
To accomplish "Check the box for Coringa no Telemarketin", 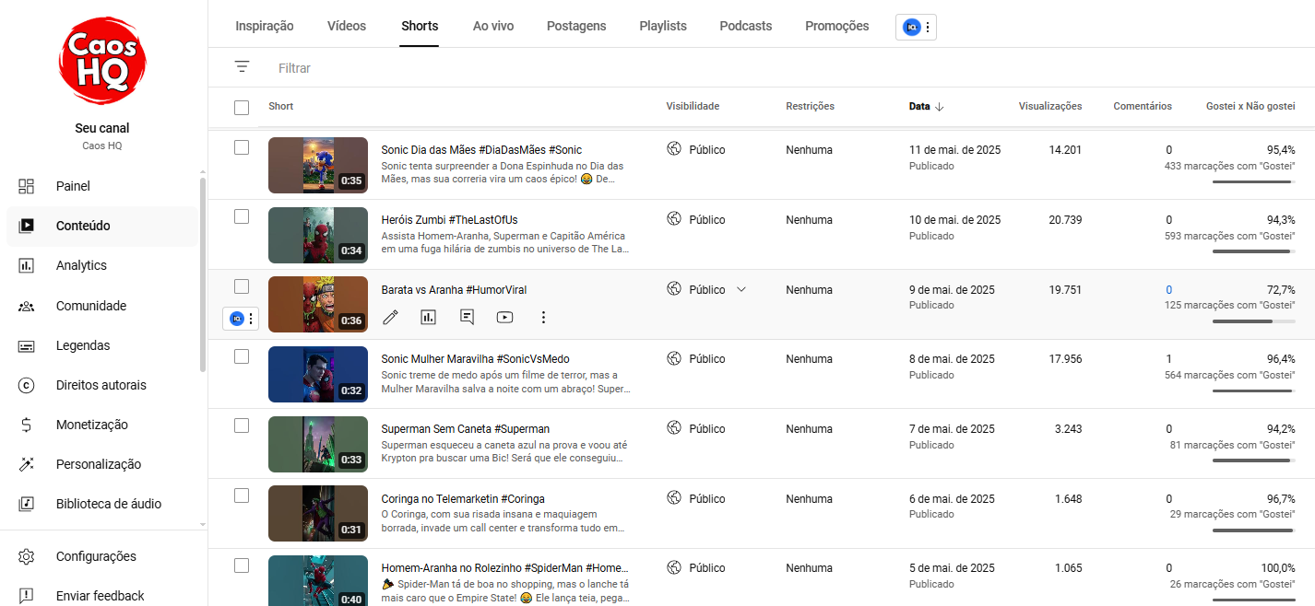I will click(x=242, y=495).
